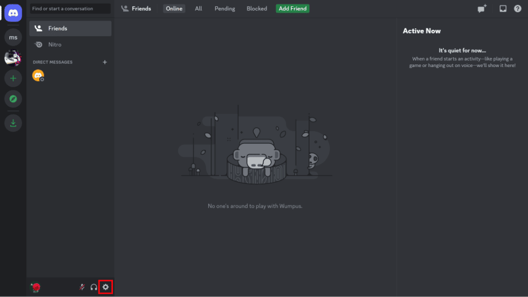The width and height of the screenshot is (528, 297).
Task: Click the search conversation field
Action: click(x=70, y=8)
